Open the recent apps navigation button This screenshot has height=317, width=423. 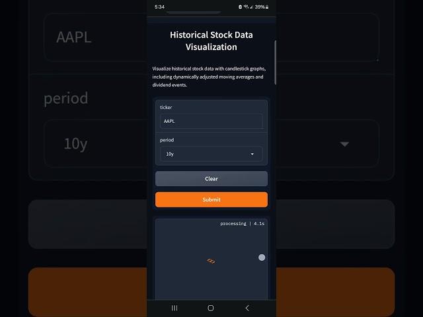click(174, 308)
